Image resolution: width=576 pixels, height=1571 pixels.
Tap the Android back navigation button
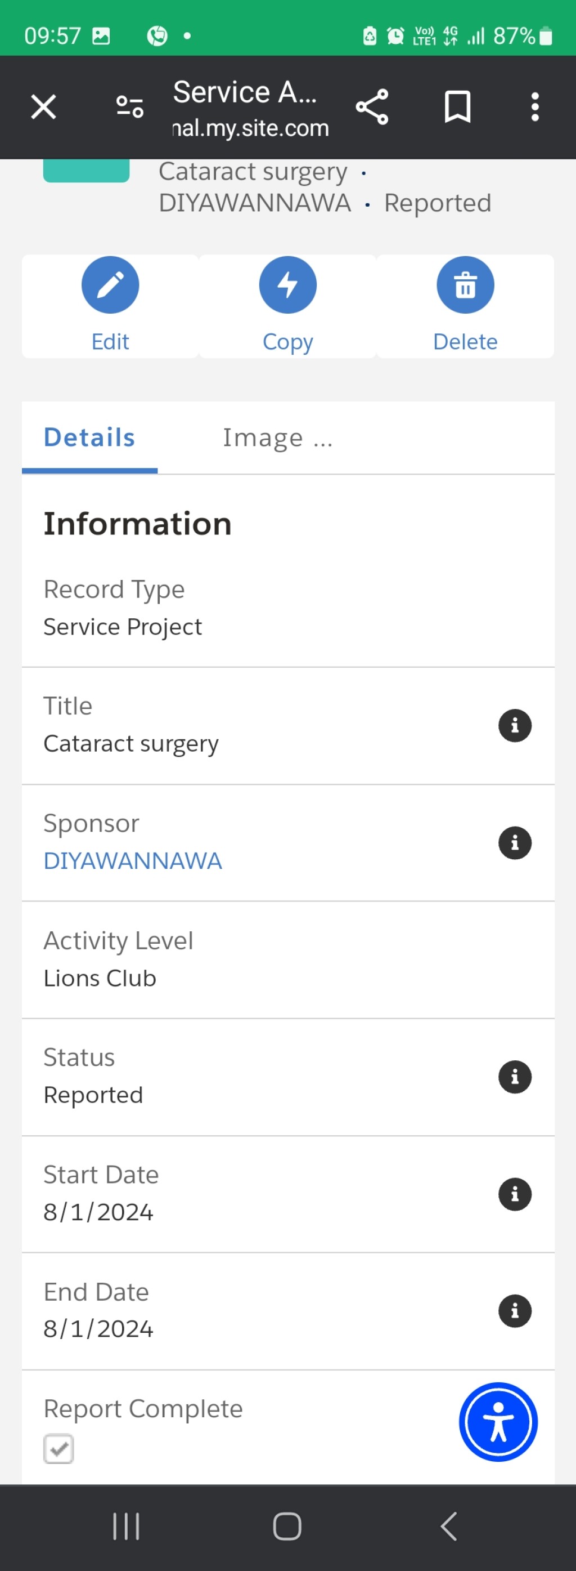449,1527
